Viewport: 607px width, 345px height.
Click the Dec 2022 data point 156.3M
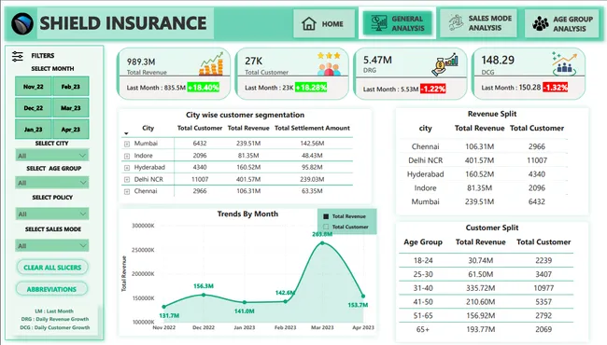coord(204,295)
